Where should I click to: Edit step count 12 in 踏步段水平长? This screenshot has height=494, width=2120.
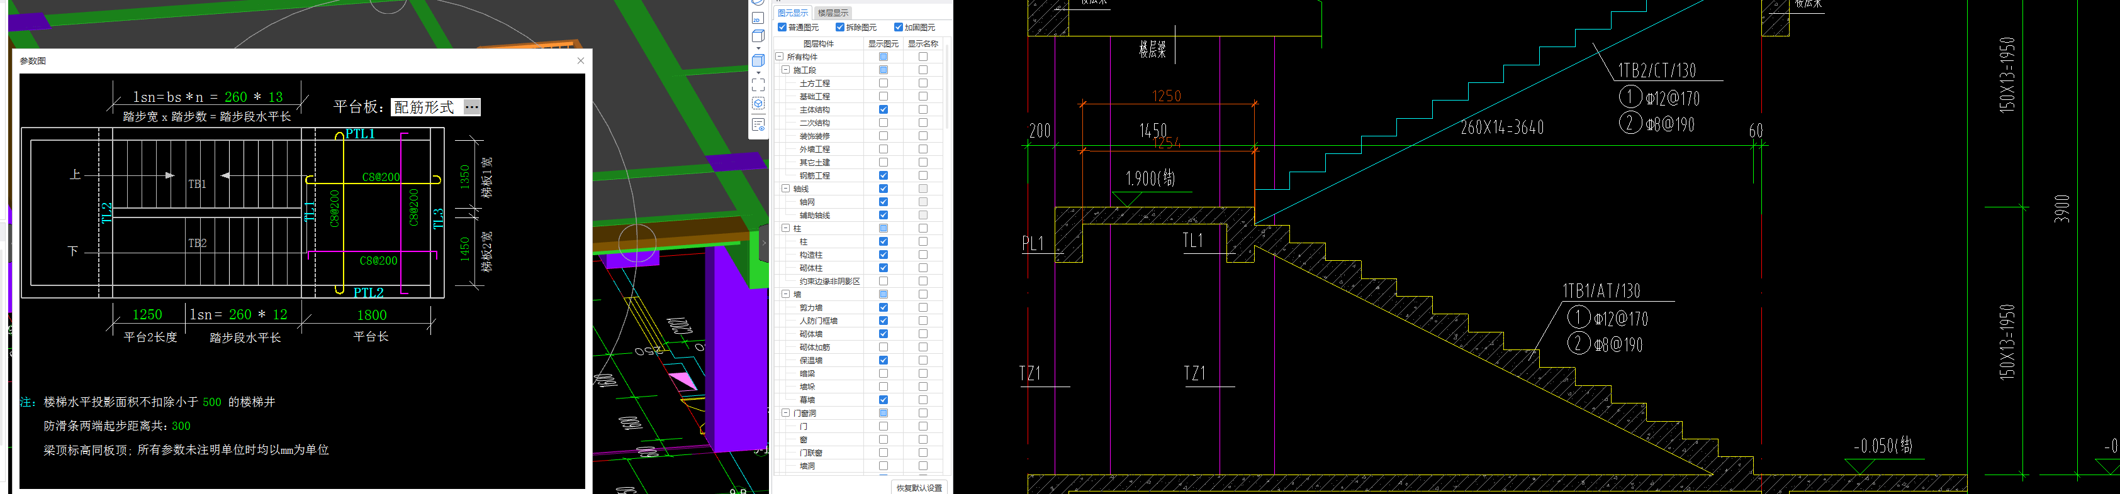280,315
